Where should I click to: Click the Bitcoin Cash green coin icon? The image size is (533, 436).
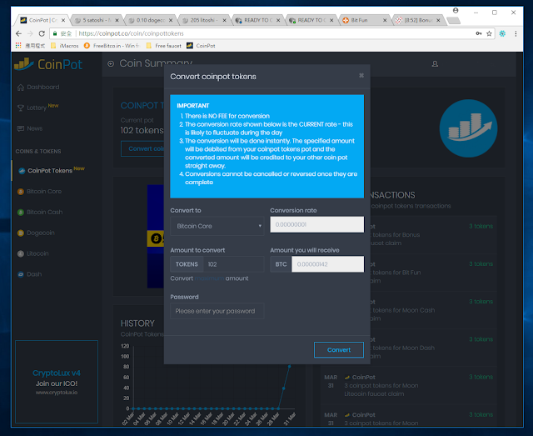tap(21, 212)
